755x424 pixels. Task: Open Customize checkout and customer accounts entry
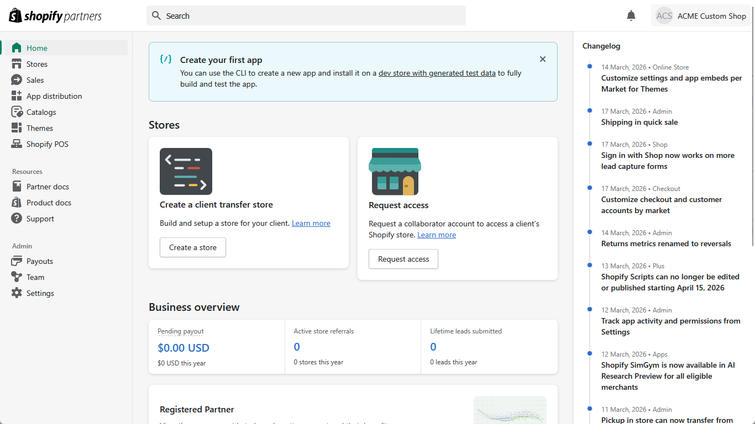[662, 205]
